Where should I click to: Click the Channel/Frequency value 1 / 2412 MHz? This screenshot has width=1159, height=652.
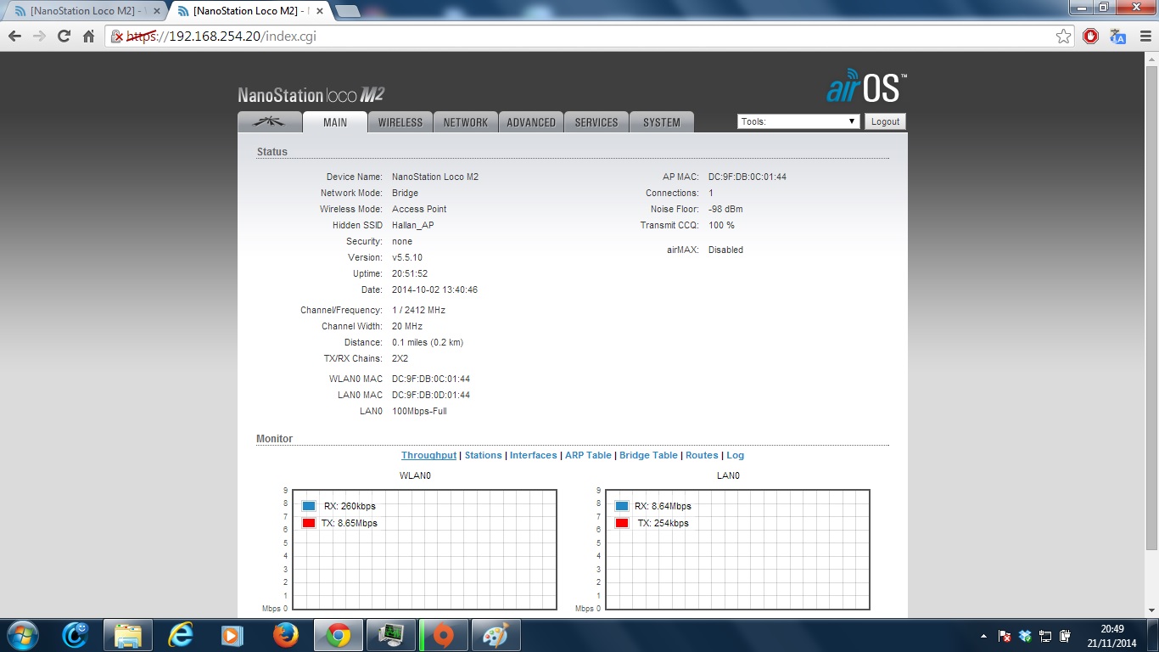click(418, 311)
